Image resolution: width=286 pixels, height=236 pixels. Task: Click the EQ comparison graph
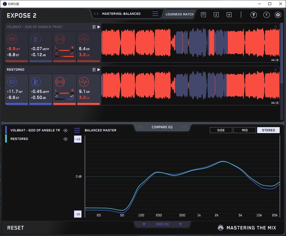[182, 176]
